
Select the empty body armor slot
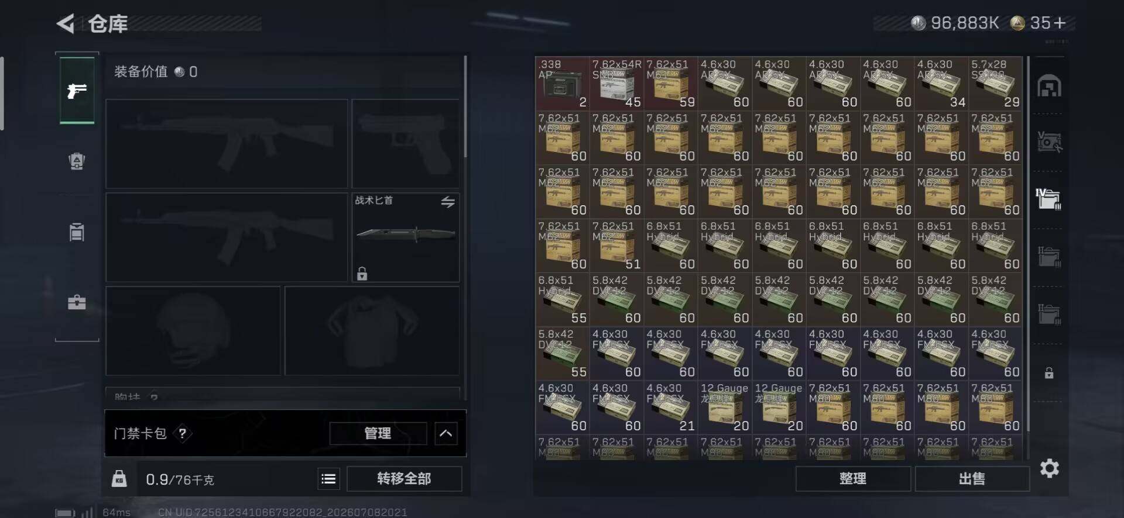click(372, 331)
